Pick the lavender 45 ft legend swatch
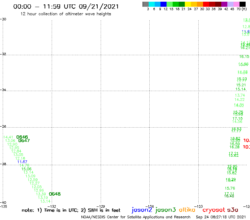The image size is (250, 220). pos(230,4)
